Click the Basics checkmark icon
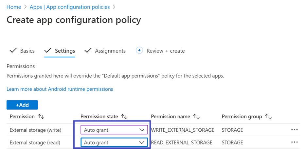Screen dimensions: 306x149 [13, 51]
